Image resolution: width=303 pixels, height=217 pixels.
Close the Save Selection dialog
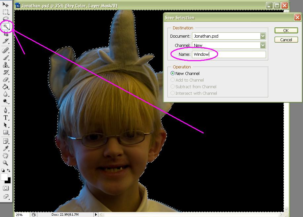(x=297, y=18)
